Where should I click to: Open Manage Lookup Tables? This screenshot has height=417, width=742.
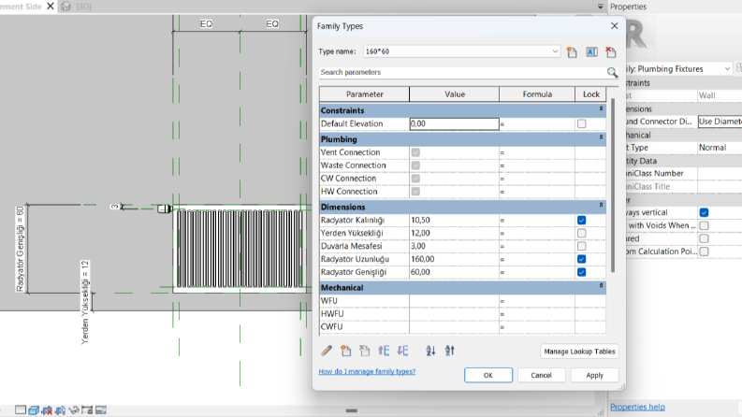pos(579,352)
